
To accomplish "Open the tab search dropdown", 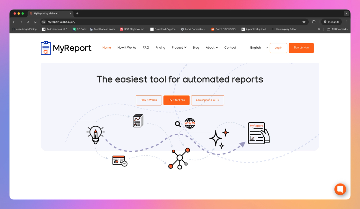I will click(x=346, y=13).
